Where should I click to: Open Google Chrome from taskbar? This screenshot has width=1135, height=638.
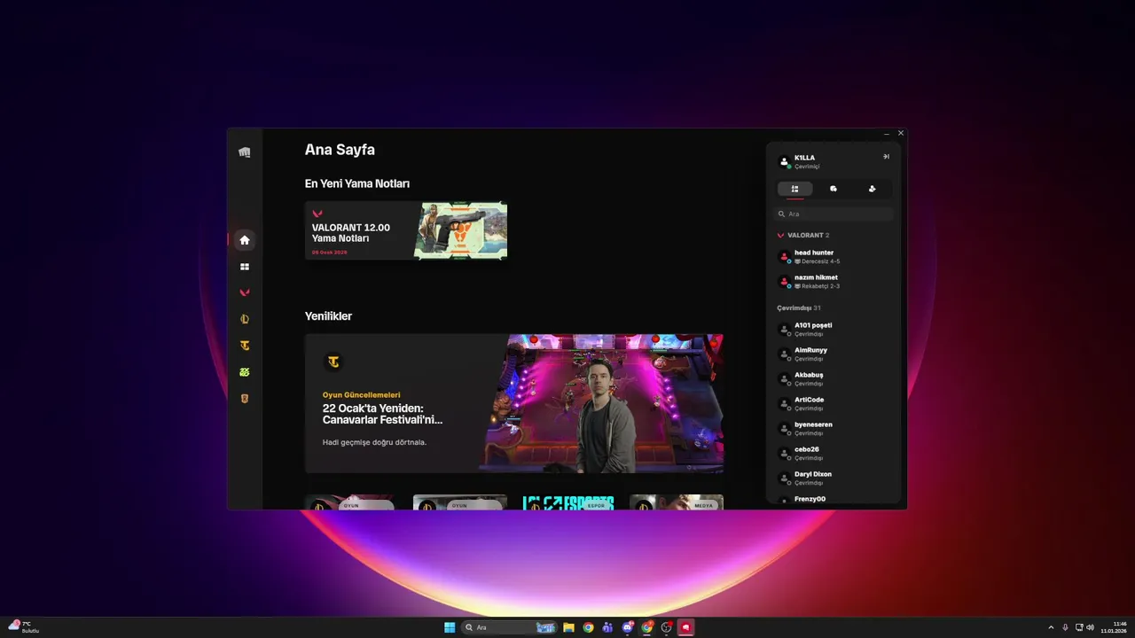click(588, 627)
